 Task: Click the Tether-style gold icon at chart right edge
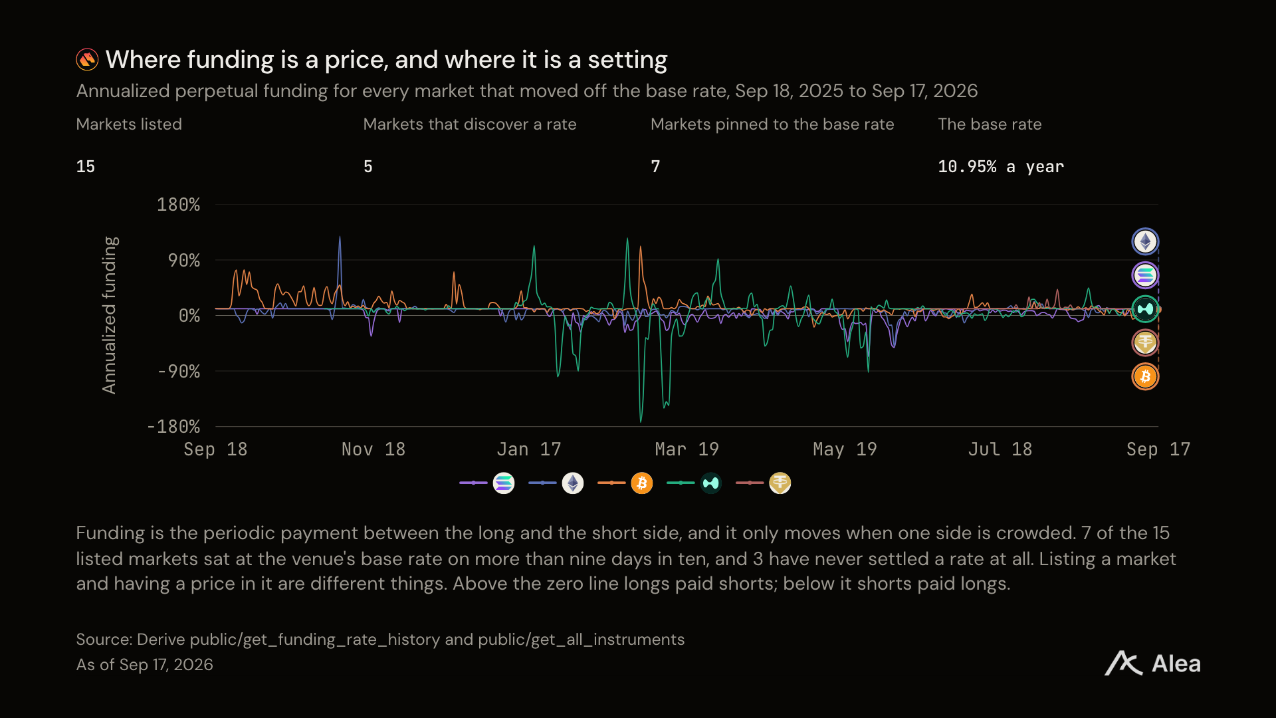1145,343
